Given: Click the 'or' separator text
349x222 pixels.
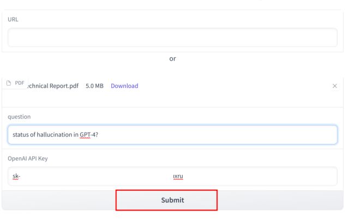Looking at the screenshot, I should pyautogui.click(x=172, y=59).
